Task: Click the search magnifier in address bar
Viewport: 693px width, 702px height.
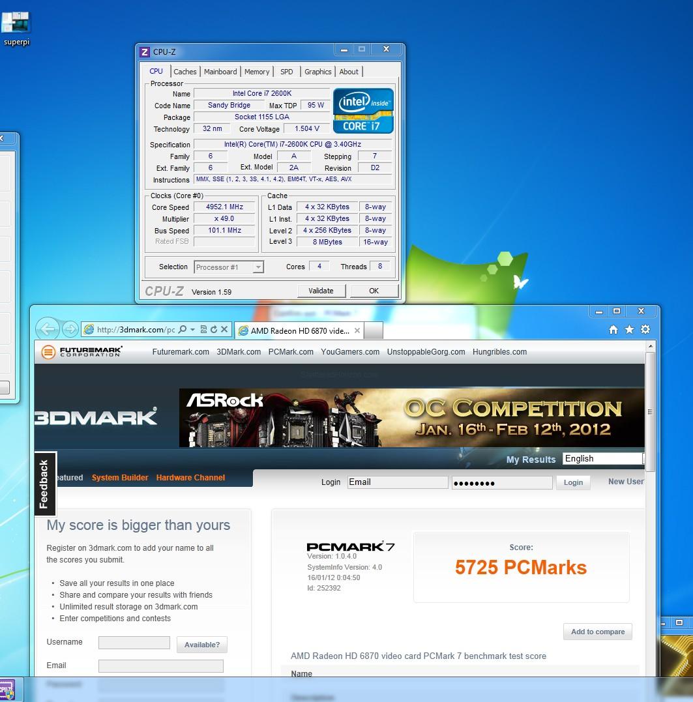Action: click(182, 330)
